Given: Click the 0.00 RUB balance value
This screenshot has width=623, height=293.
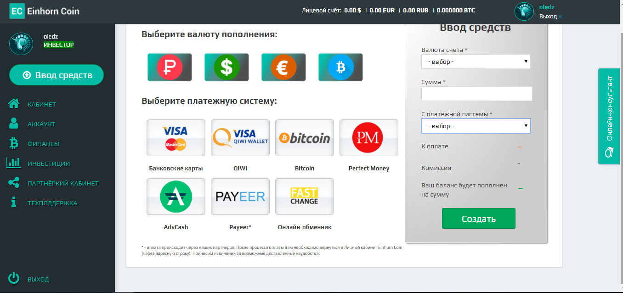Looking at the screenshot, I should pos(416,10).
